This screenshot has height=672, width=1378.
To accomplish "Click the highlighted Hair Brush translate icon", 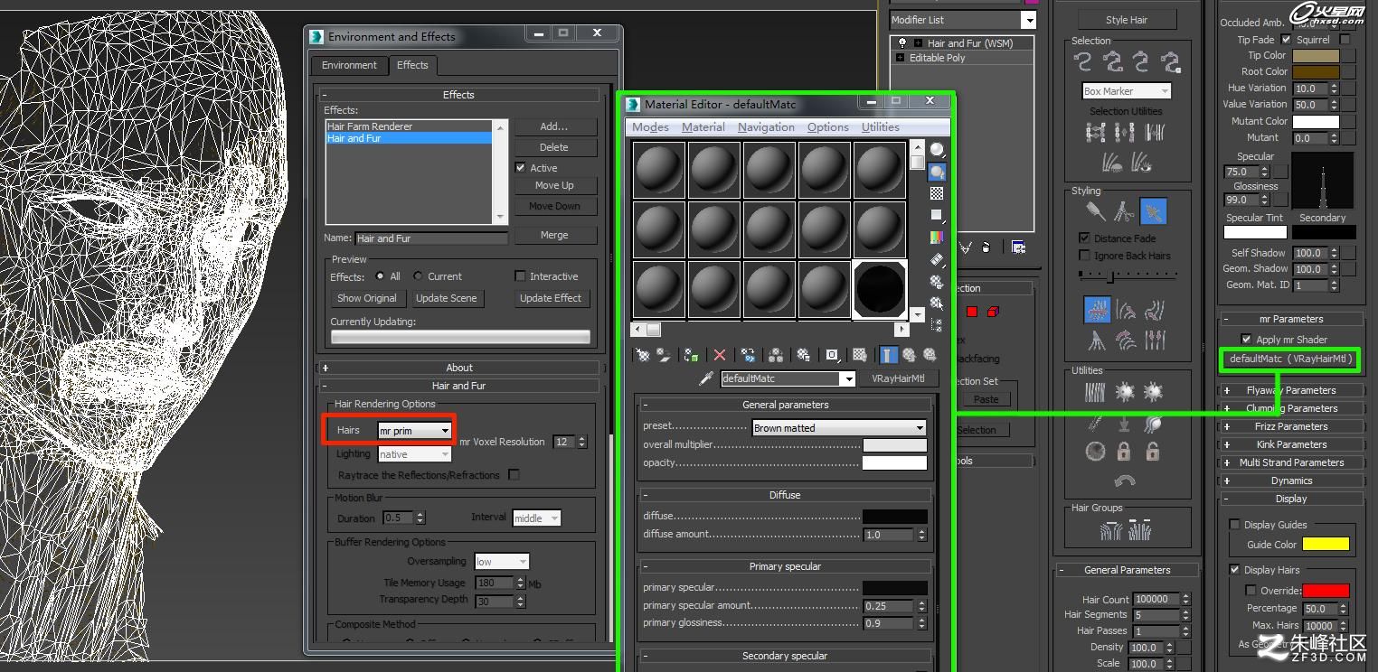I will tap(1097, 310).
